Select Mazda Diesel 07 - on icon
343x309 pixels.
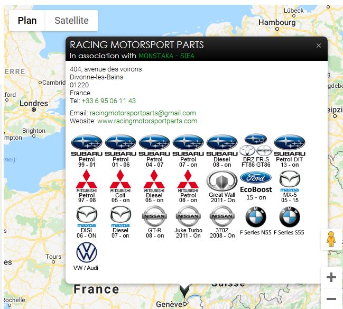tap(120, 222)
